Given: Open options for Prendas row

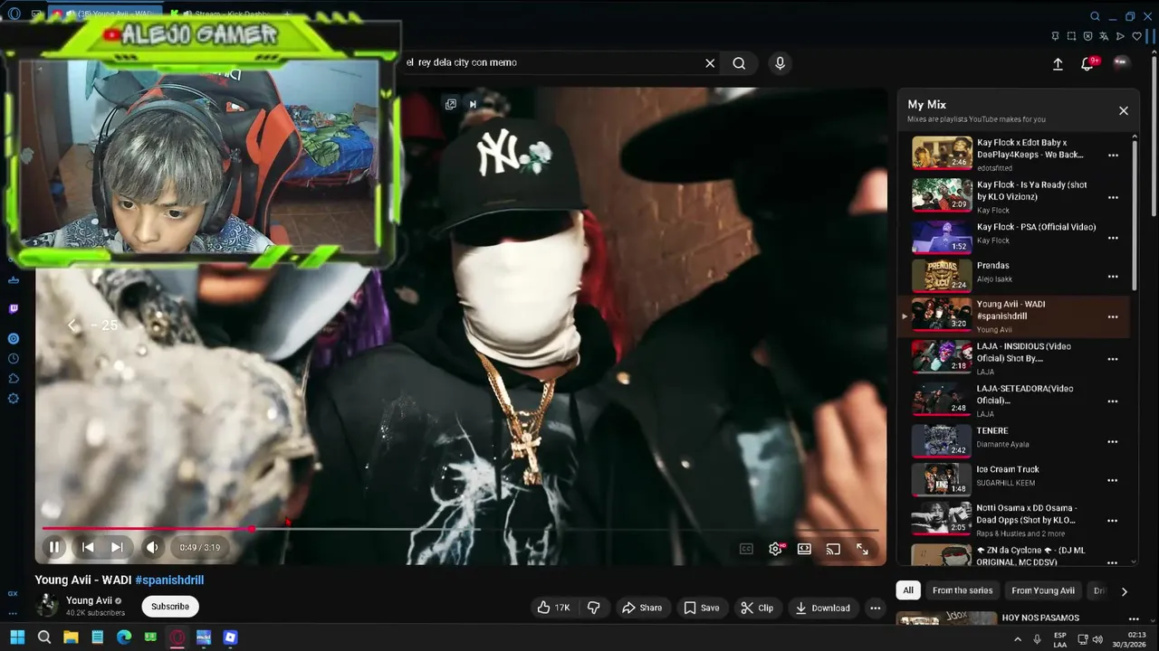Looking at the screenshot, I should [x=1113, y=277].
